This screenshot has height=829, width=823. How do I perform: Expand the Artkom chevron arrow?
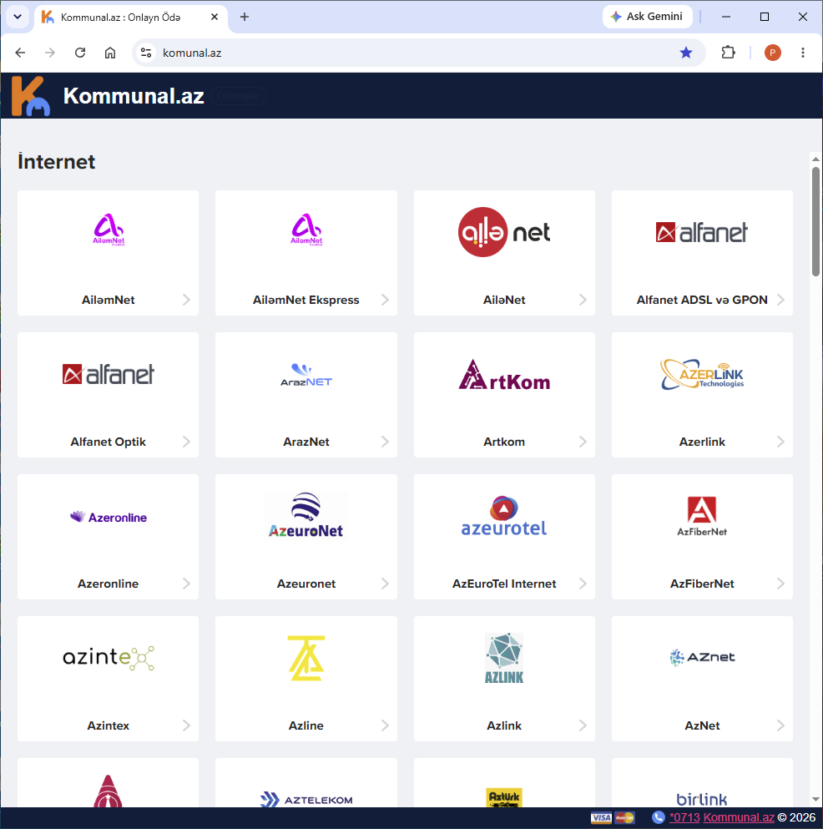click(x=583, y=442)
